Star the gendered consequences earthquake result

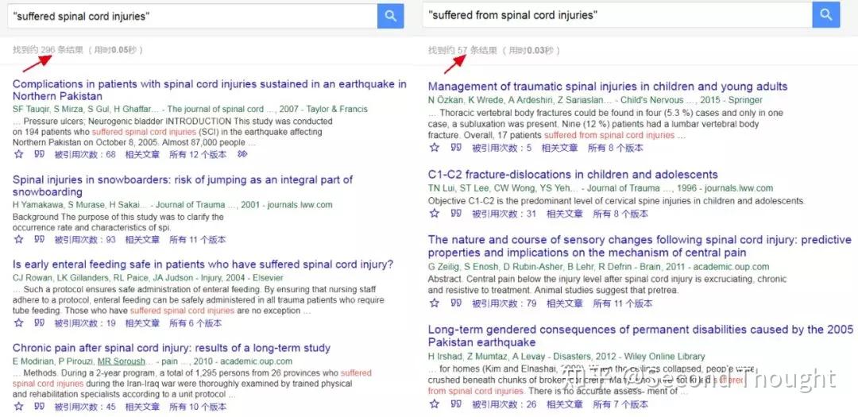point(435,404)
